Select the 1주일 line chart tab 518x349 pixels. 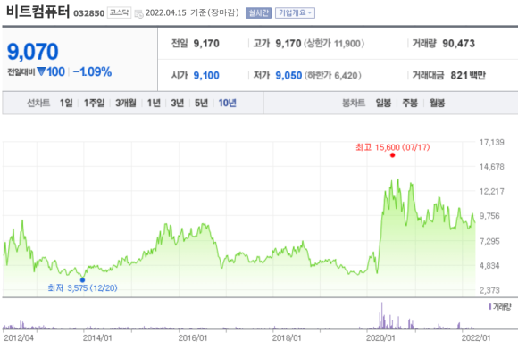(94, 103)
